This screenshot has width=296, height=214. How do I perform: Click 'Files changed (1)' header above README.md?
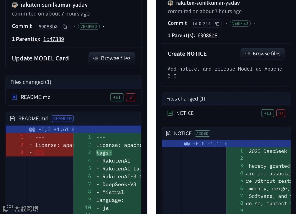(x=31, y=82)
